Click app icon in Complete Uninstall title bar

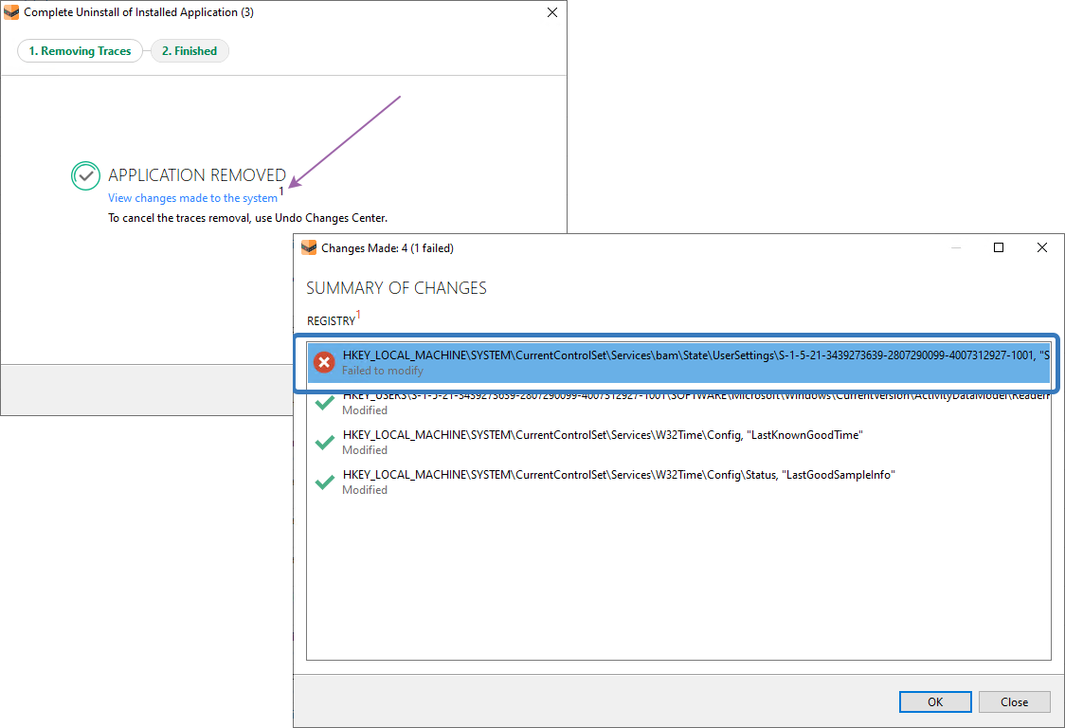coord(11,12)
